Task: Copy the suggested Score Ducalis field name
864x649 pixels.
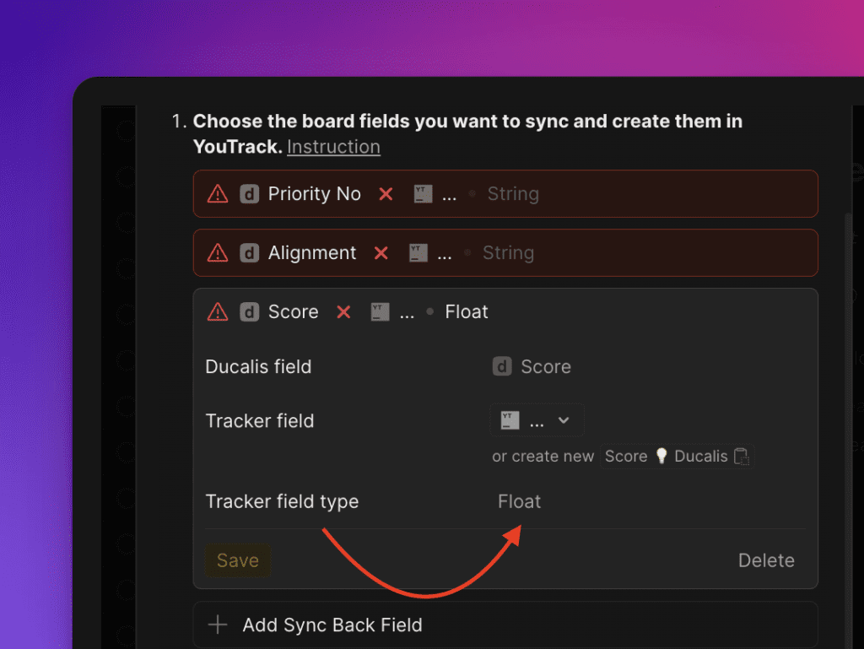Action: 677,457
